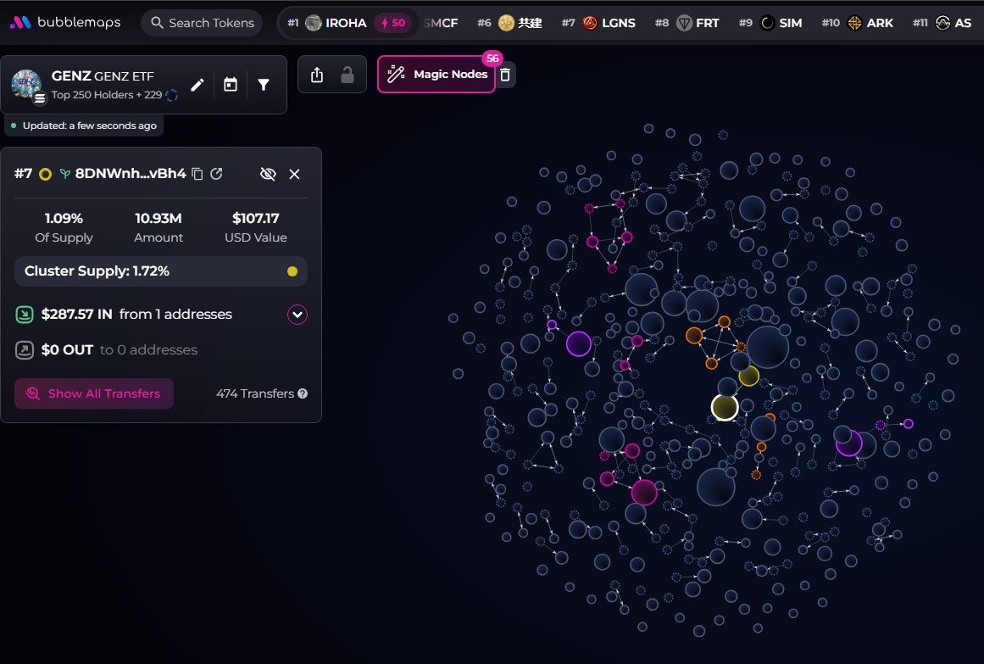Toggle hide address eye icon
984x664 pixels.
[268, 174]
